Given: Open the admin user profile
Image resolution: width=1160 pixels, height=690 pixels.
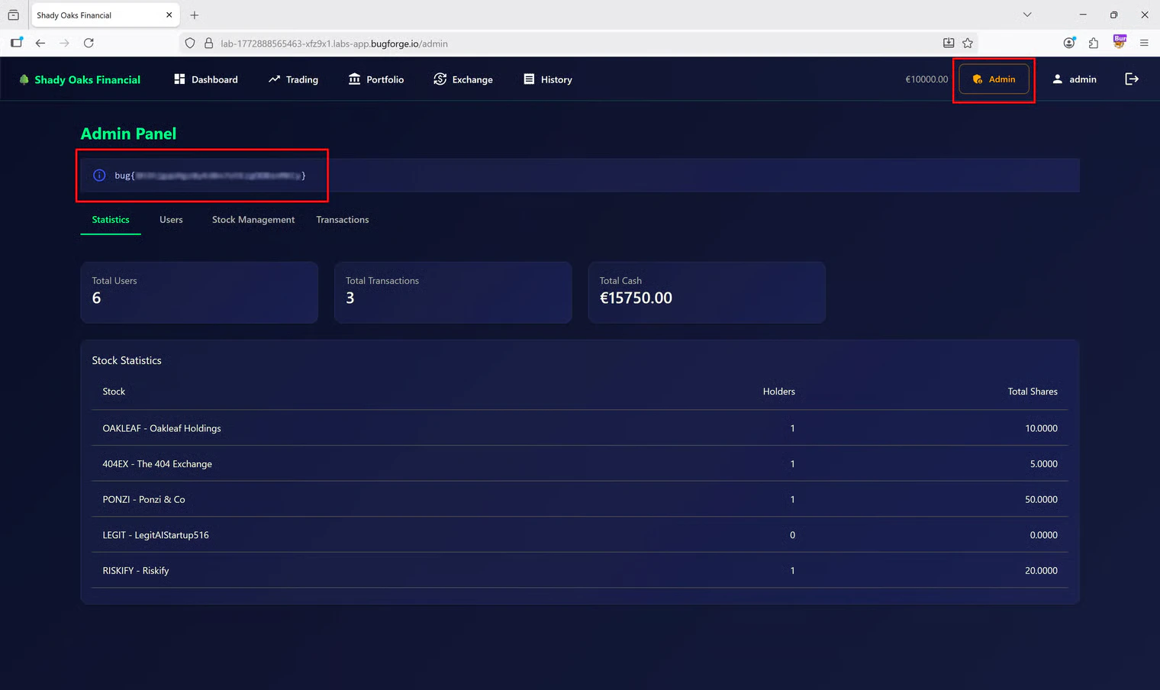Looking at the screenshot, I should coord(1075,79).
